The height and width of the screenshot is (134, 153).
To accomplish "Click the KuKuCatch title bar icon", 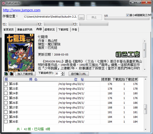I will click(4, 3).
